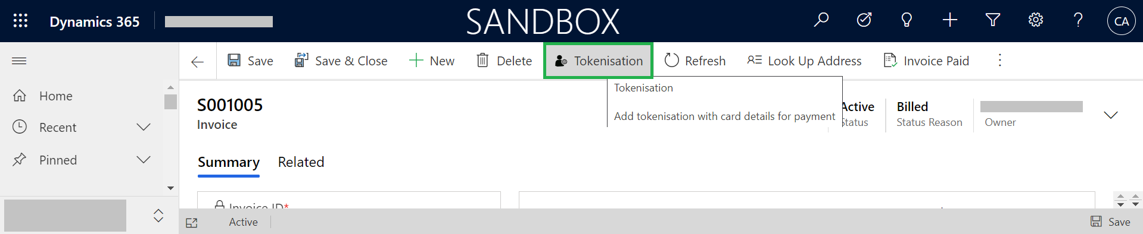This screenshot has height=234, width=1143.
Task: Click the sidebar scrollbar down arrow
Action: tap(170, 188)
